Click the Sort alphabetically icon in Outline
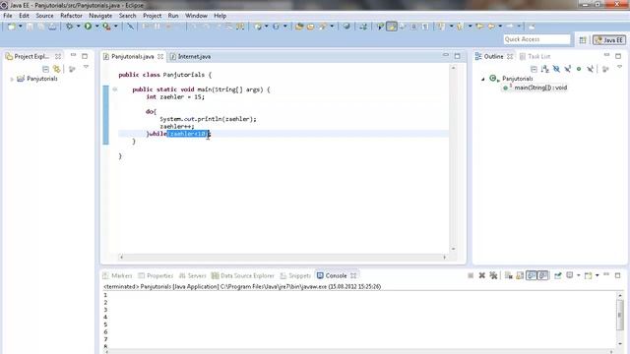This screenshot has height=354, width=630. click(544, 69)
